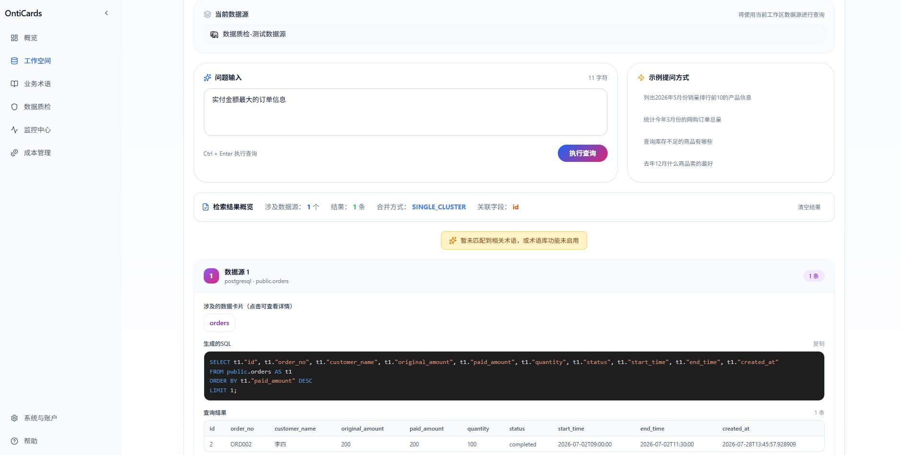Click inside the generated SQL code block
This screenshot has width=901, height=455.
pos(514,376)
